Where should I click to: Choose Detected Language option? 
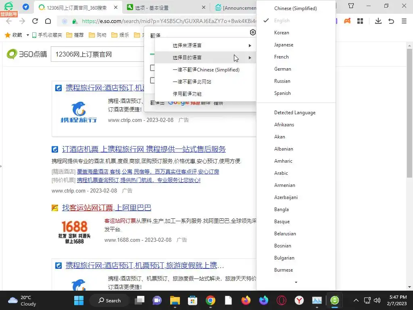point(295,112)
